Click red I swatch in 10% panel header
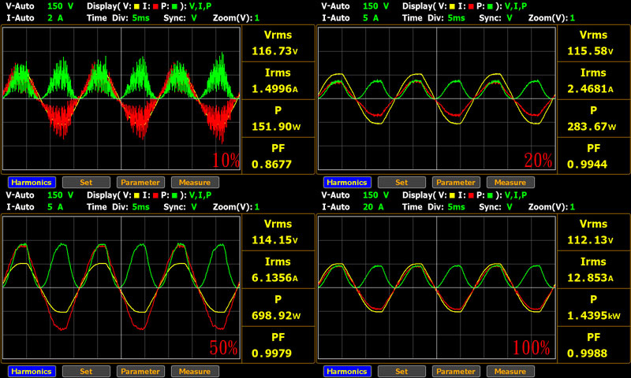 click(155, 6)
